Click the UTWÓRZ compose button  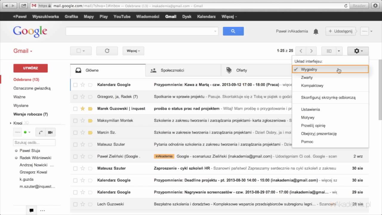(x=30, y=68)
